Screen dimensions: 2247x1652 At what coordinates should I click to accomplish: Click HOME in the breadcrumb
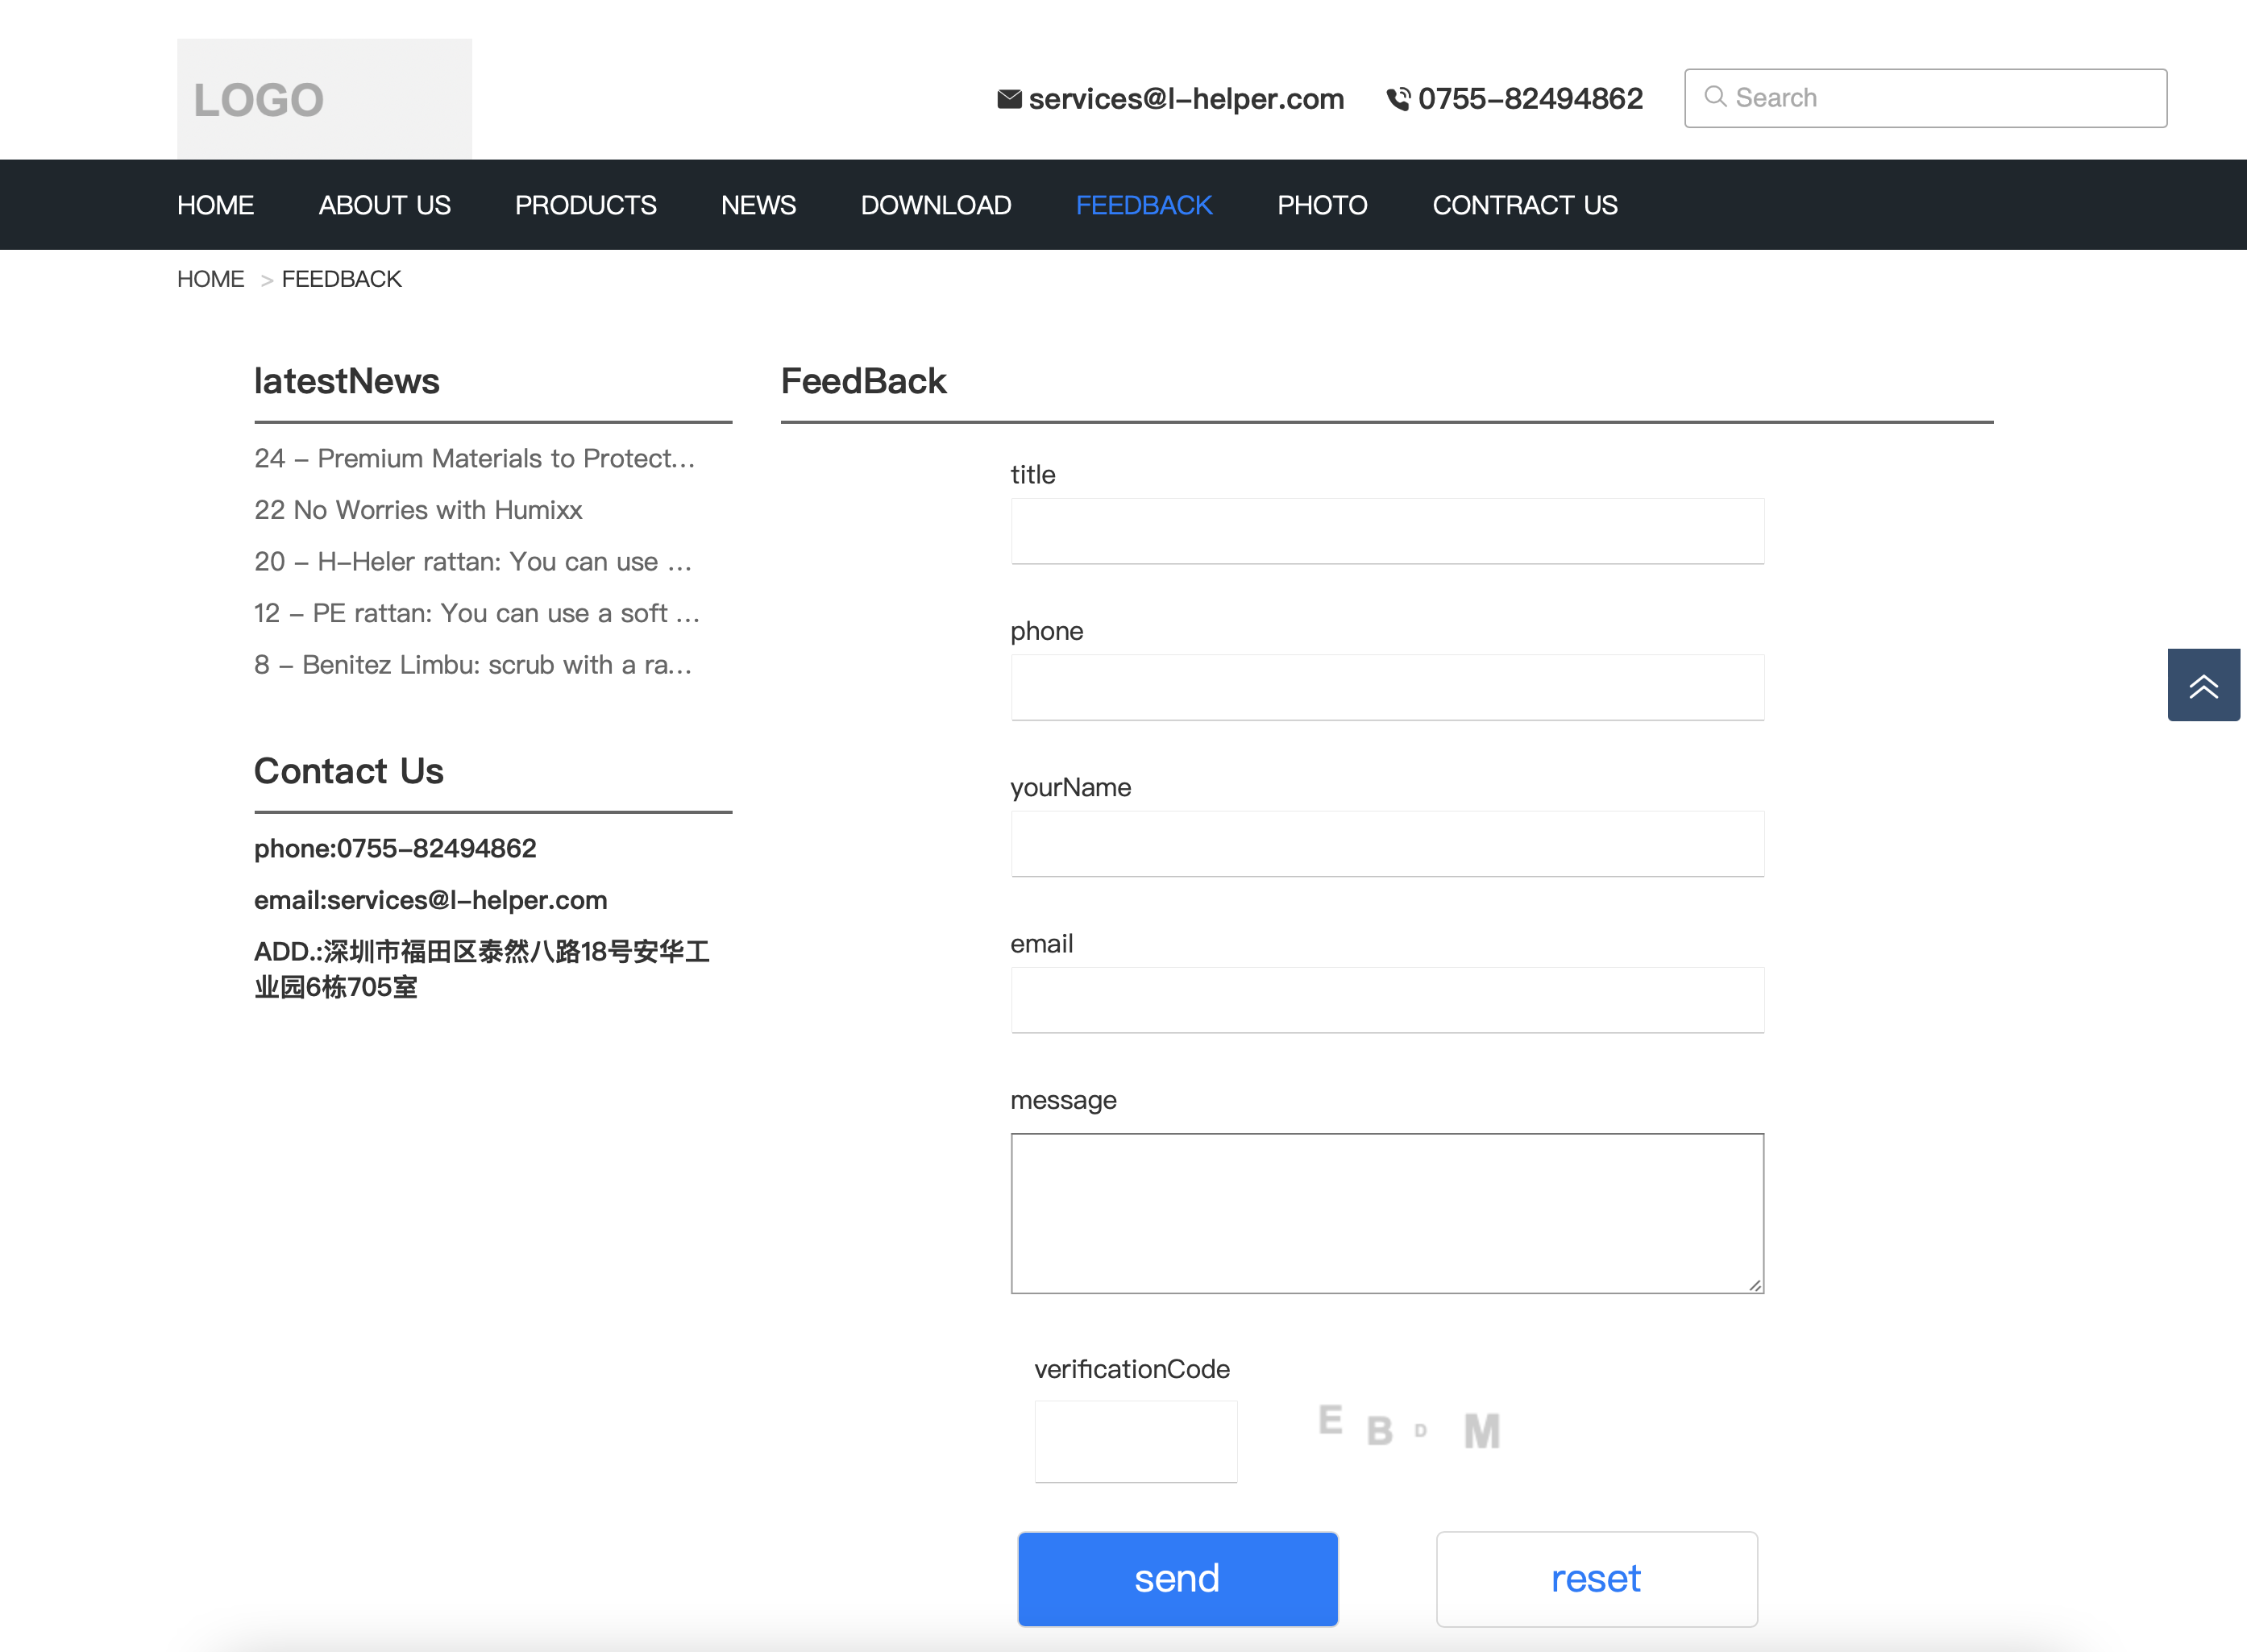210,279
